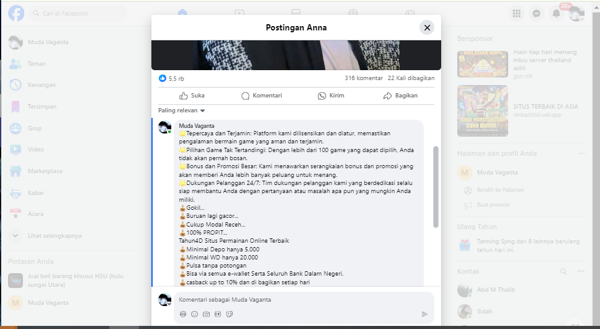Click the Bagikan share button
This screenshot has height=329, width=600.
coord(400,96)
